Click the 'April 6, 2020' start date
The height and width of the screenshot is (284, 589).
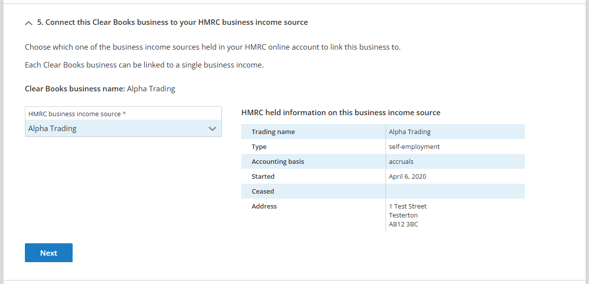[407, 176]
